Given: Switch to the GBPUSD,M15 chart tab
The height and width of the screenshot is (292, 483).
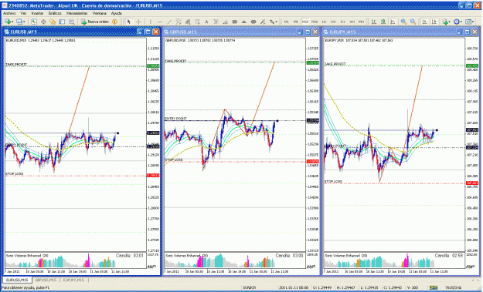Looking at the screenshot, I should (46, 280).
